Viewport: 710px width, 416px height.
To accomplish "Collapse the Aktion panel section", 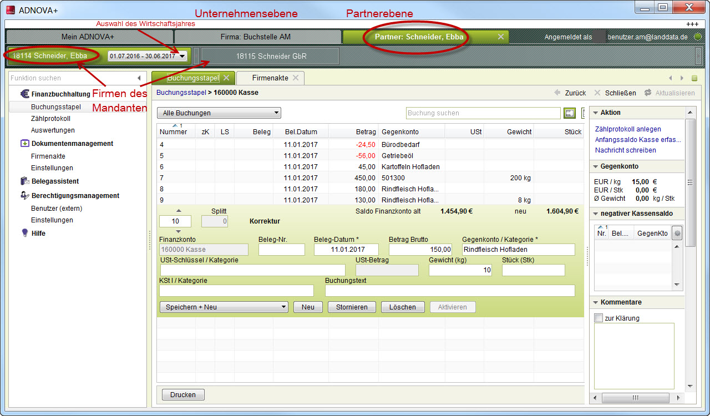I will coord(596,113).
